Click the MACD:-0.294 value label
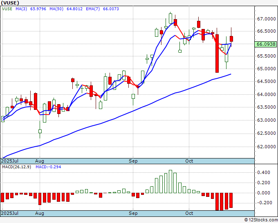The image size is (278, 223). 48,167
